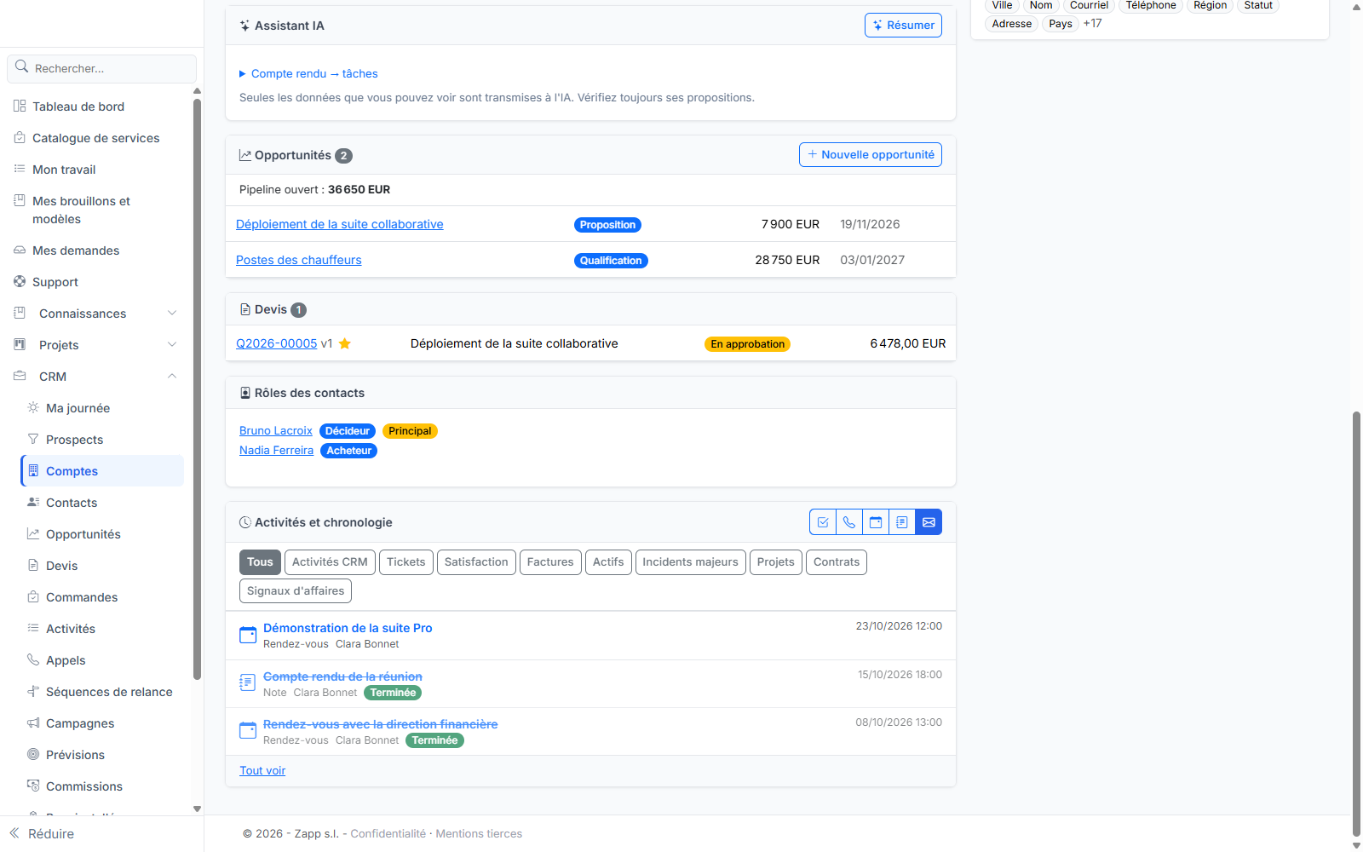Filter the timeline by Tickets
This screenshot has width=1363, height=852.
(406, 562)
